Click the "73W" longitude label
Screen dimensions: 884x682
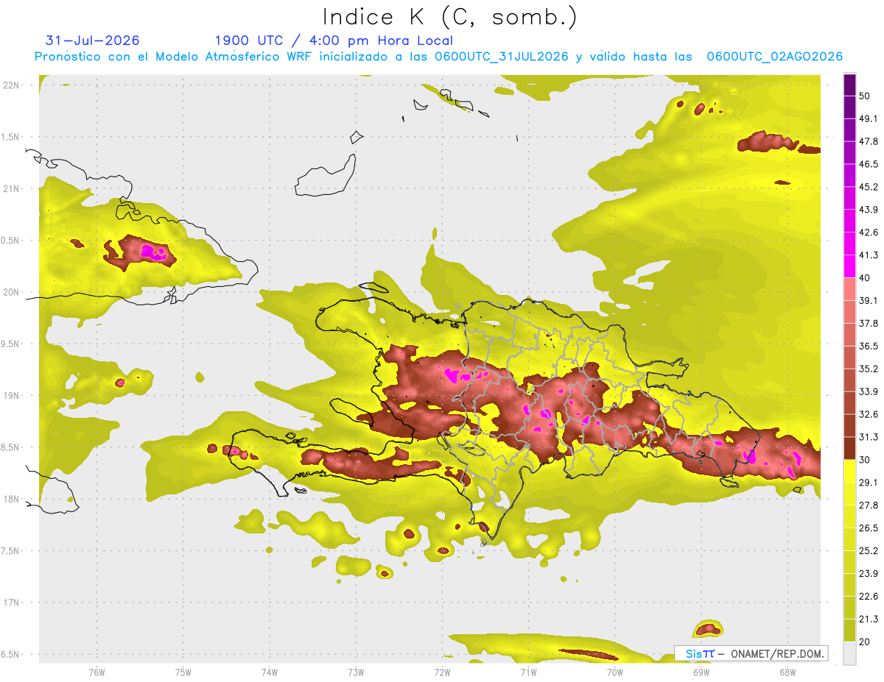[x=356, y=672]
